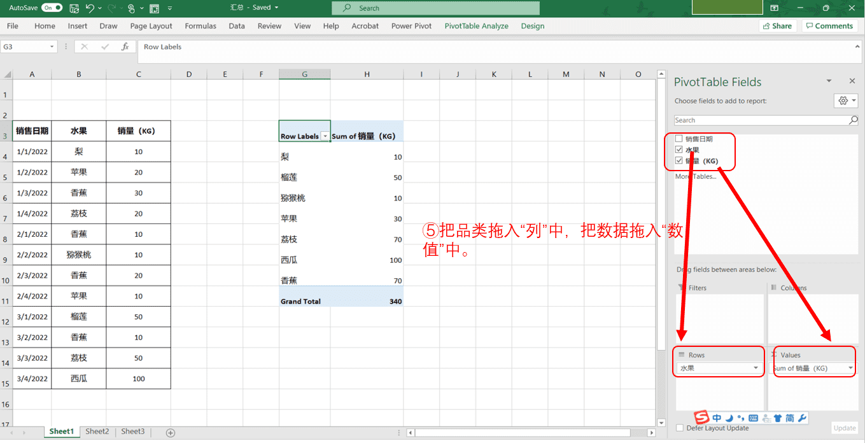Viewport: 865px width, 443px height.
Task: Click the form icon after Touch mode
Action: click(154, 8)
